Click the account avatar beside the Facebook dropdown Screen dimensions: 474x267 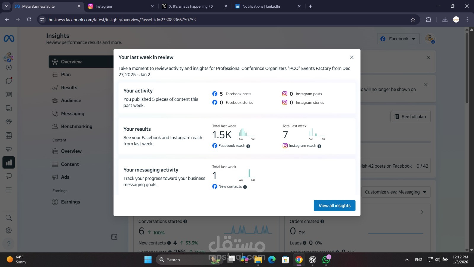point(430,39)
